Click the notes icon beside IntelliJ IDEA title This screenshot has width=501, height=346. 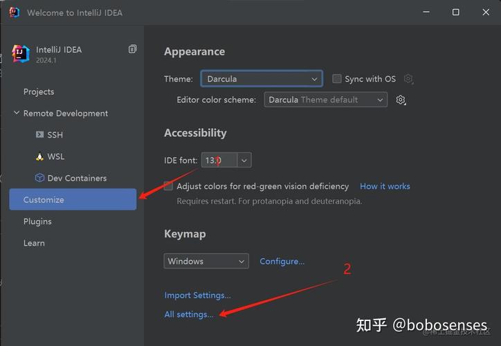pyautogui.click(x=132, y=49)
